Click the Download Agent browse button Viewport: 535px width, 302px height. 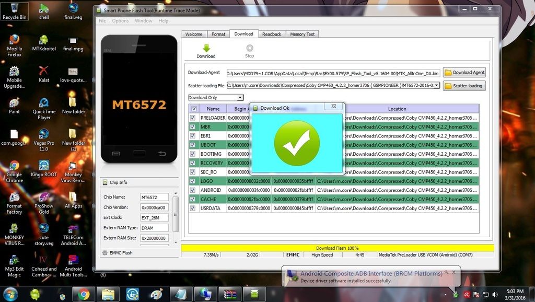(464, 72)
